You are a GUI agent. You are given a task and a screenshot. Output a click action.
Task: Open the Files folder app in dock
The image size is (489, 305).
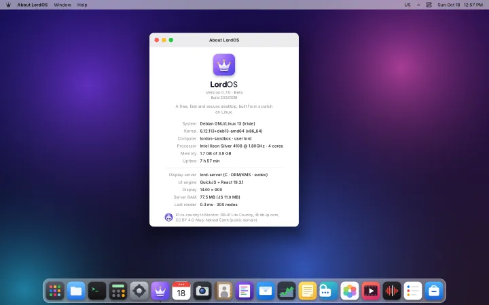pos(76,291)
